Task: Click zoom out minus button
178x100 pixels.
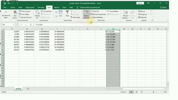Action: [x=146, y=92]
